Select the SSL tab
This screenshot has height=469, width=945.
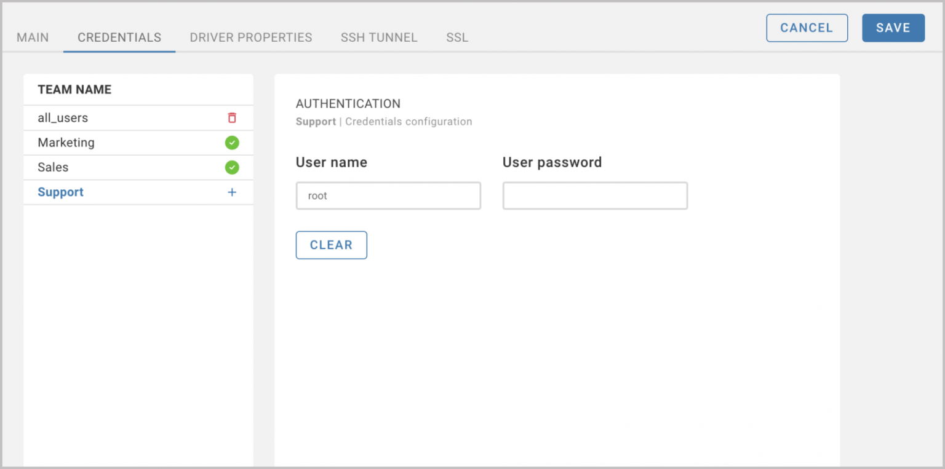(x=457, y=37)
